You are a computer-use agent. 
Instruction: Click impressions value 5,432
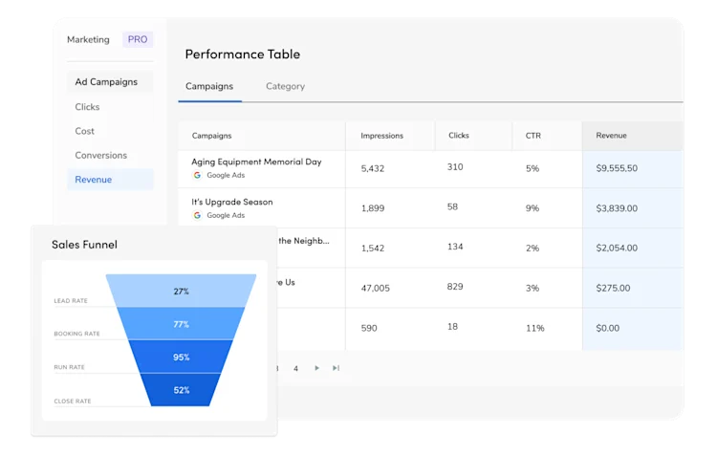[373, 168]
